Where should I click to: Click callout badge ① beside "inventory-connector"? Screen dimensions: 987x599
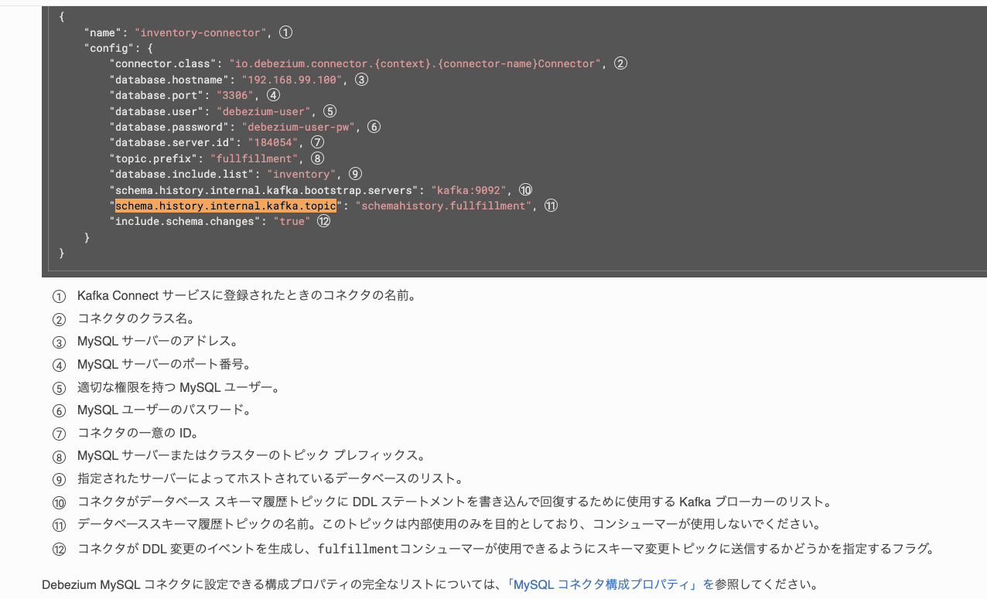(x=285, y=32)
